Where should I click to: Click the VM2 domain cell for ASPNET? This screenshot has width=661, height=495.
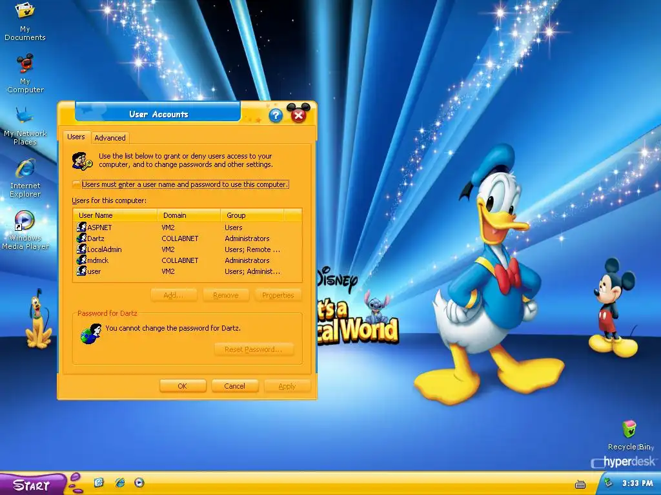click(168, 228)
